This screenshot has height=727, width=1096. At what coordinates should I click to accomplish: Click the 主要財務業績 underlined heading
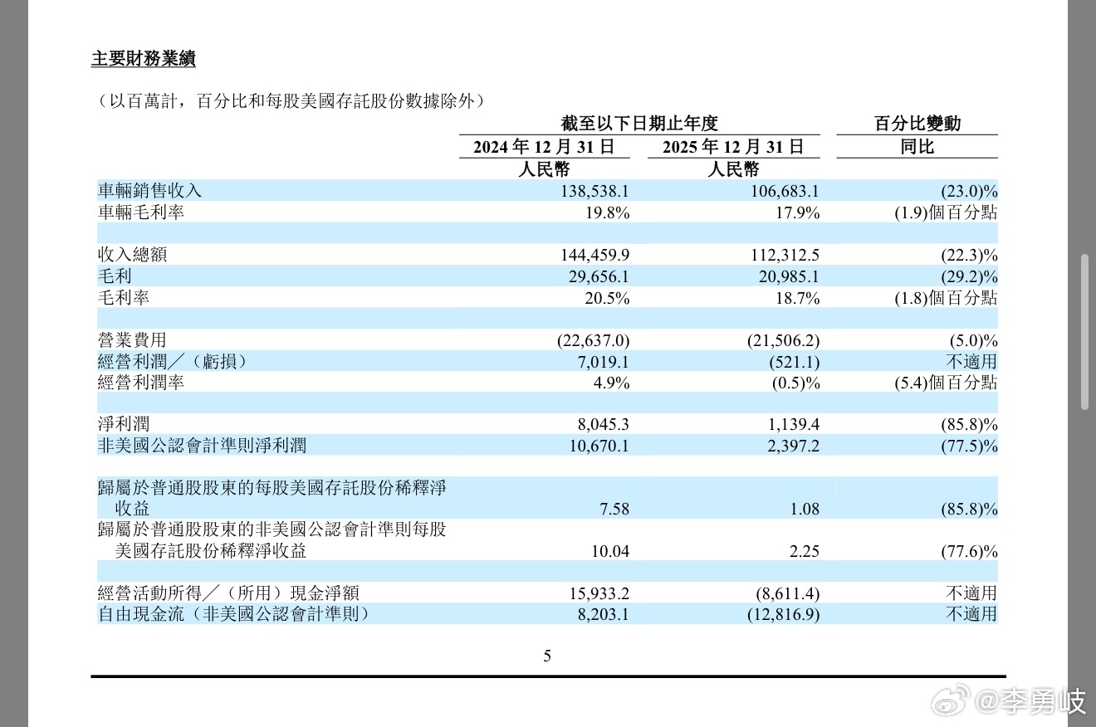click(143, 60)
